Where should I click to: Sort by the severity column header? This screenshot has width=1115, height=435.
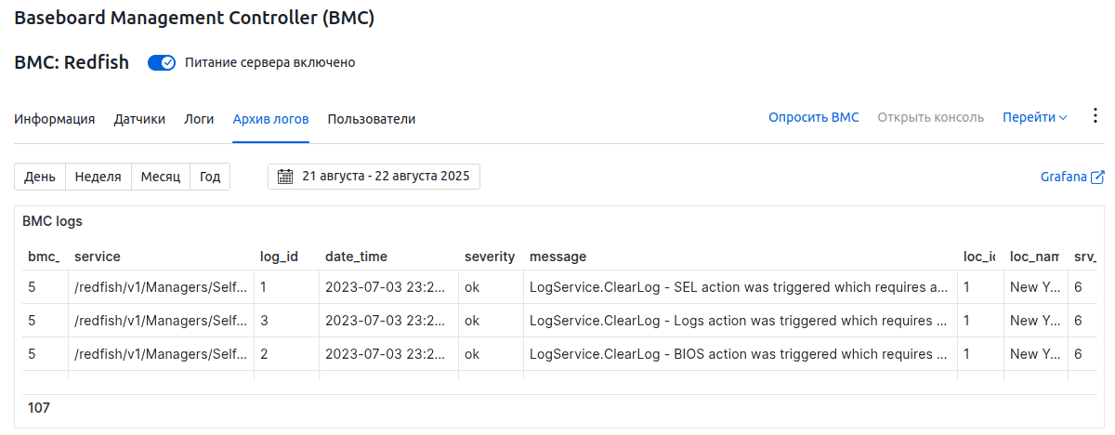click(x=490, y=257)
